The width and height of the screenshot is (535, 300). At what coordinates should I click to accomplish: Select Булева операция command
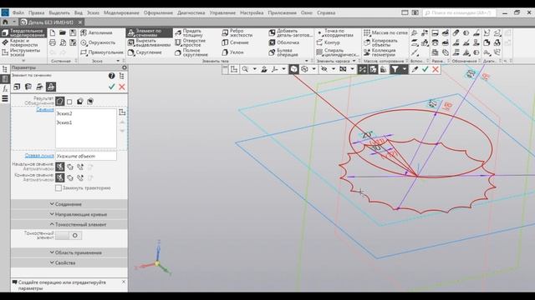(x=283, y=52)
